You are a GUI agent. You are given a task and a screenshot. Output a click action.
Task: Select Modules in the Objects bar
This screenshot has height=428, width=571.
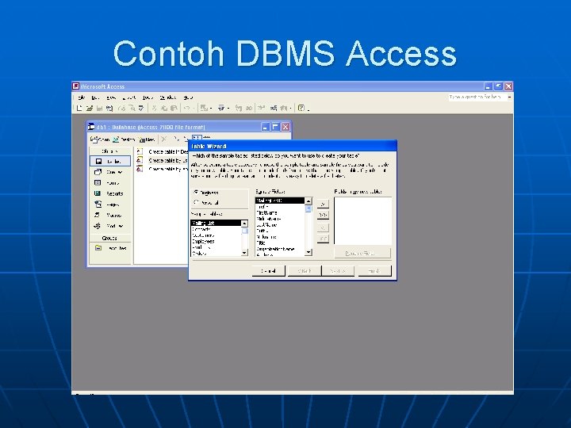pos(110,226)
